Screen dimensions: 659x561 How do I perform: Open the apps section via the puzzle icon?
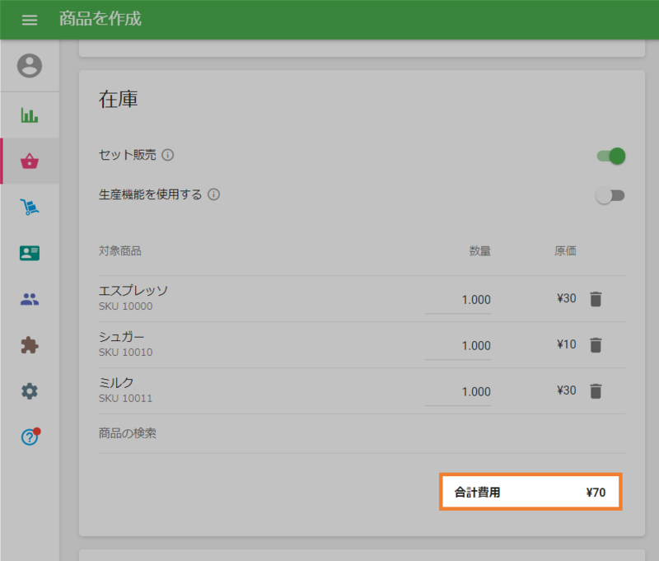pyautogui.click(x=30, y=345)
